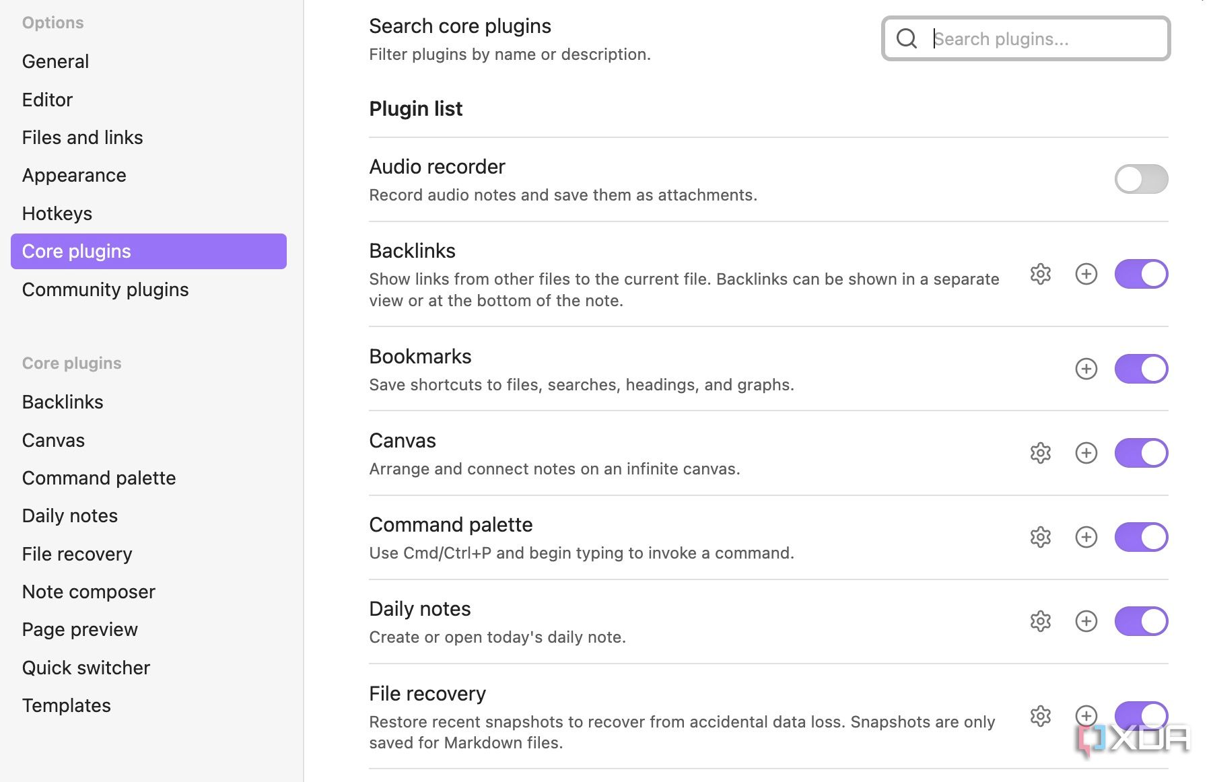Open Command palette settings gear
The image size is (1213, 782).
(1040, 537)
